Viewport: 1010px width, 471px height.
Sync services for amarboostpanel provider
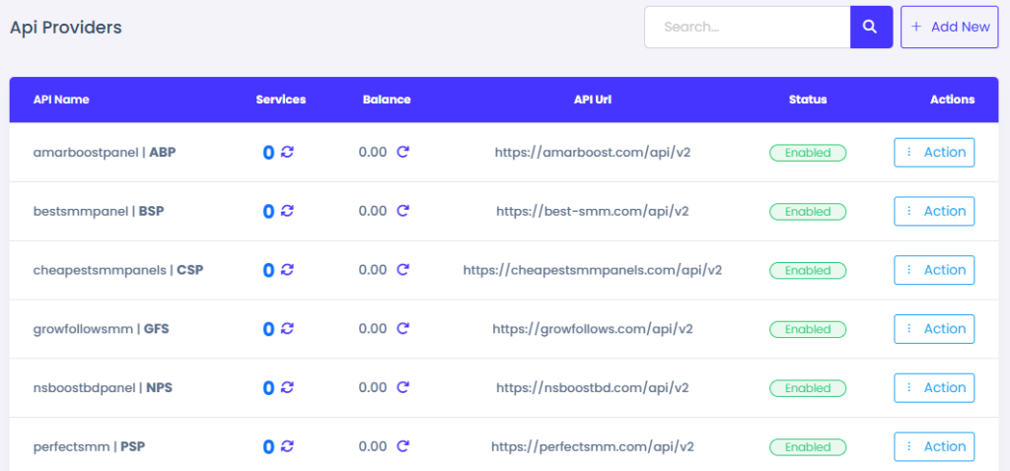[x=287, y=153]
